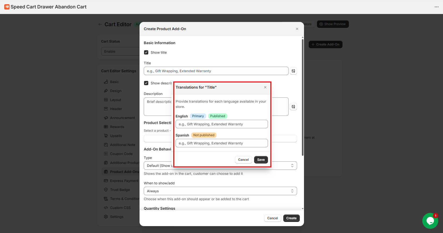Image resolution: width=443 pixels, height=233 pixels.
Task: Click the back arrow next to Cart Editor
Action: (x=100, y=24)
